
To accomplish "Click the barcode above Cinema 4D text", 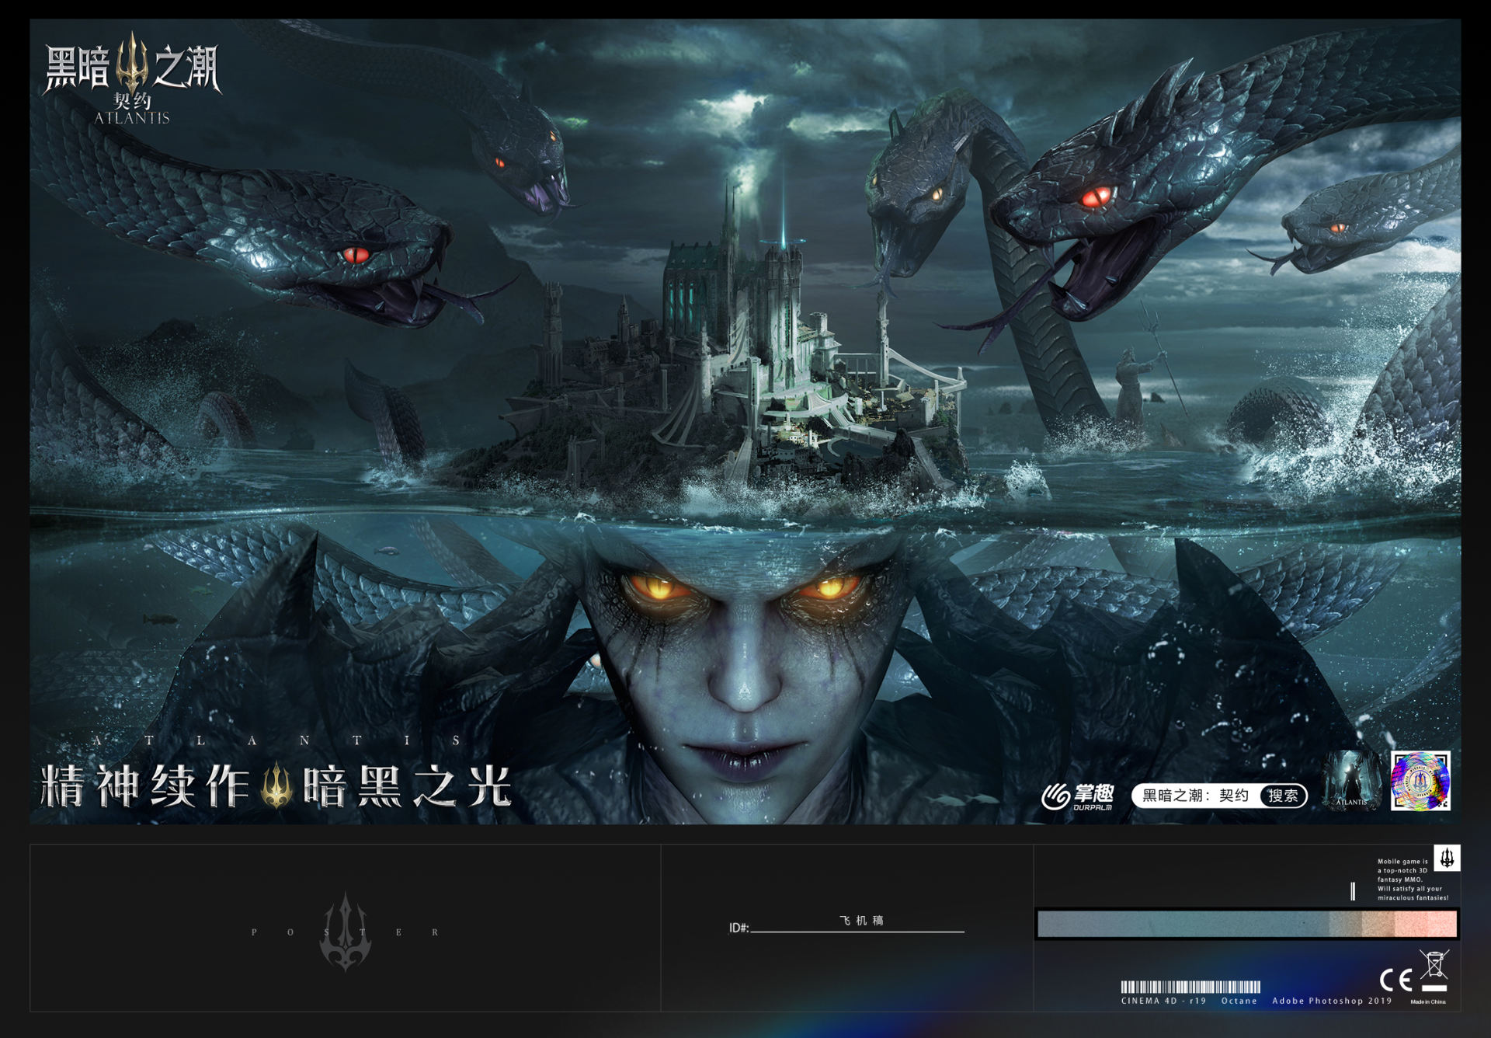I will coord(1190,987).
